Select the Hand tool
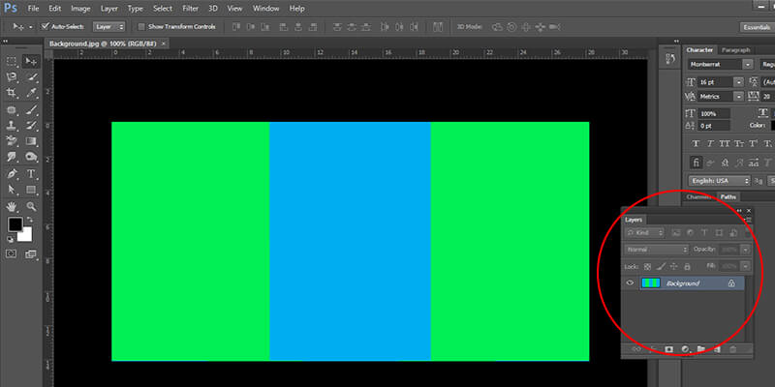This screenshot has width=775, height=387. [12, 206]
